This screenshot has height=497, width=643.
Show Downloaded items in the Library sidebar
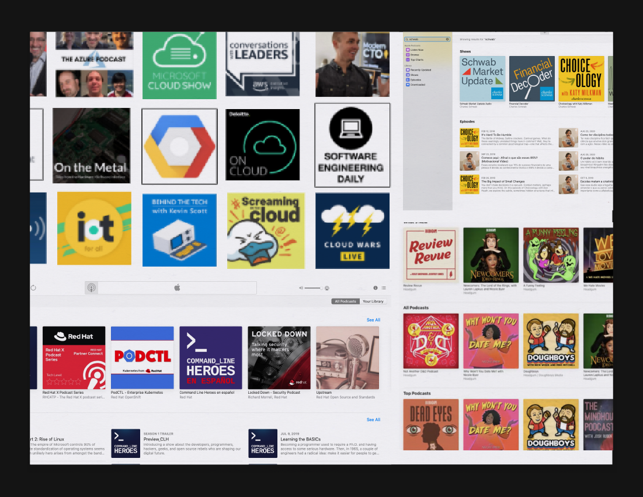pyautogui.click(x=416, y=85)
